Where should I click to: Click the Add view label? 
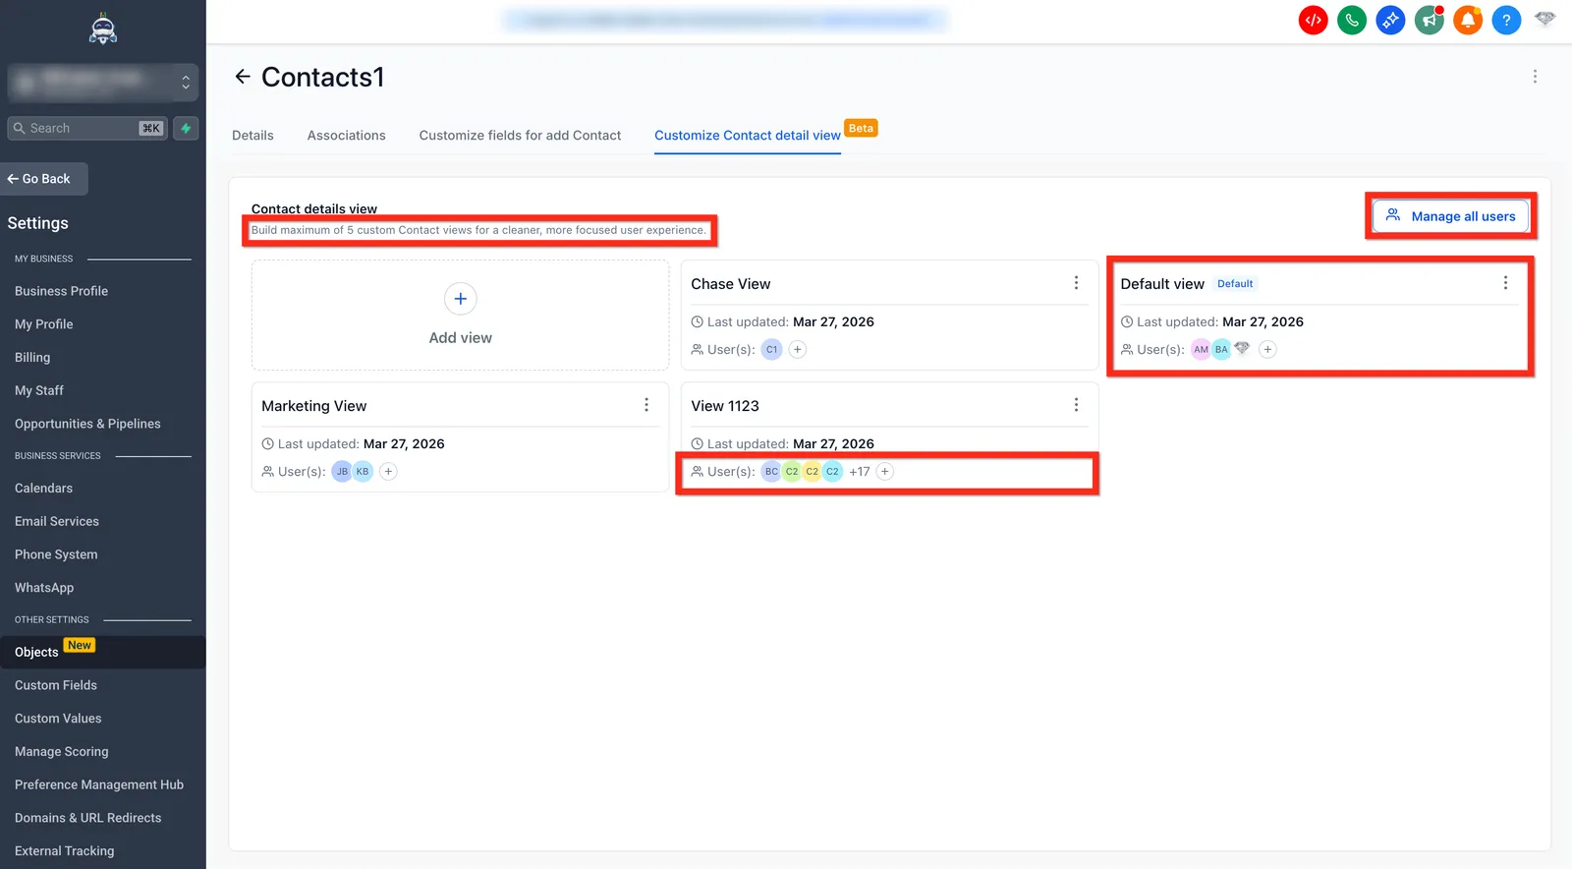pos(461,337)
